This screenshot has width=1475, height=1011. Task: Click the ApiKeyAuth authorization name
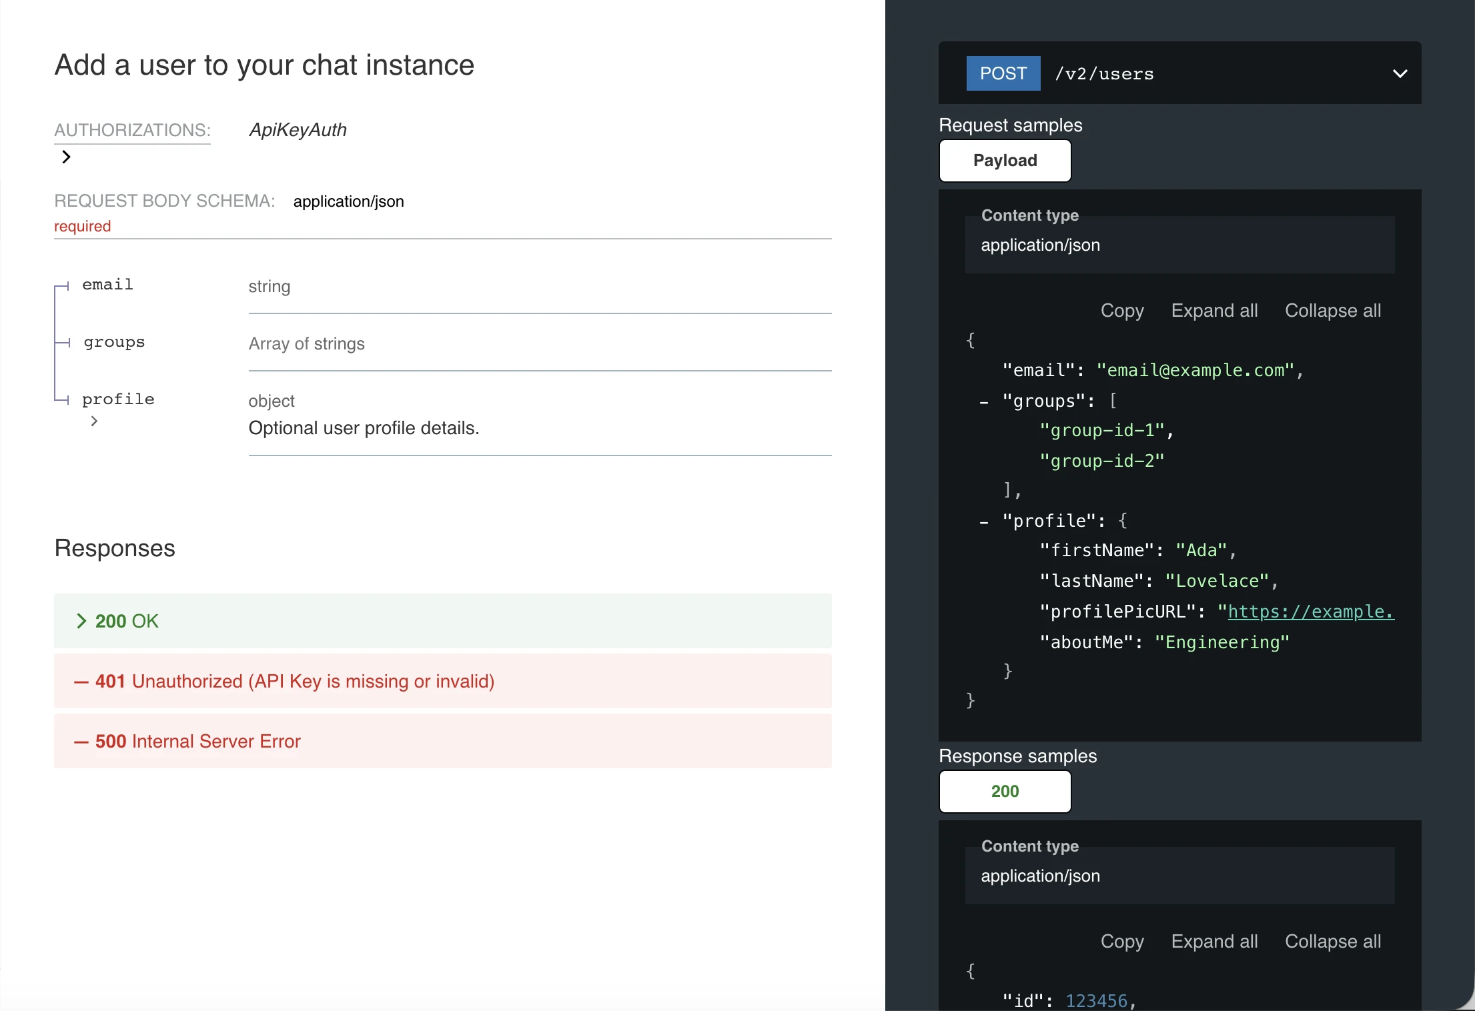(298, 130)
